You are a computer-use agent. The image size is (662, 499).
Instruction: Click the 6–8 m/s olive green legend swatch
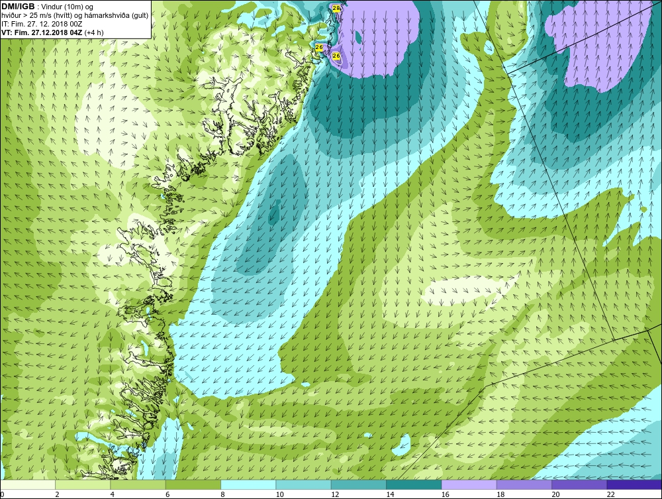pos(193,484)
